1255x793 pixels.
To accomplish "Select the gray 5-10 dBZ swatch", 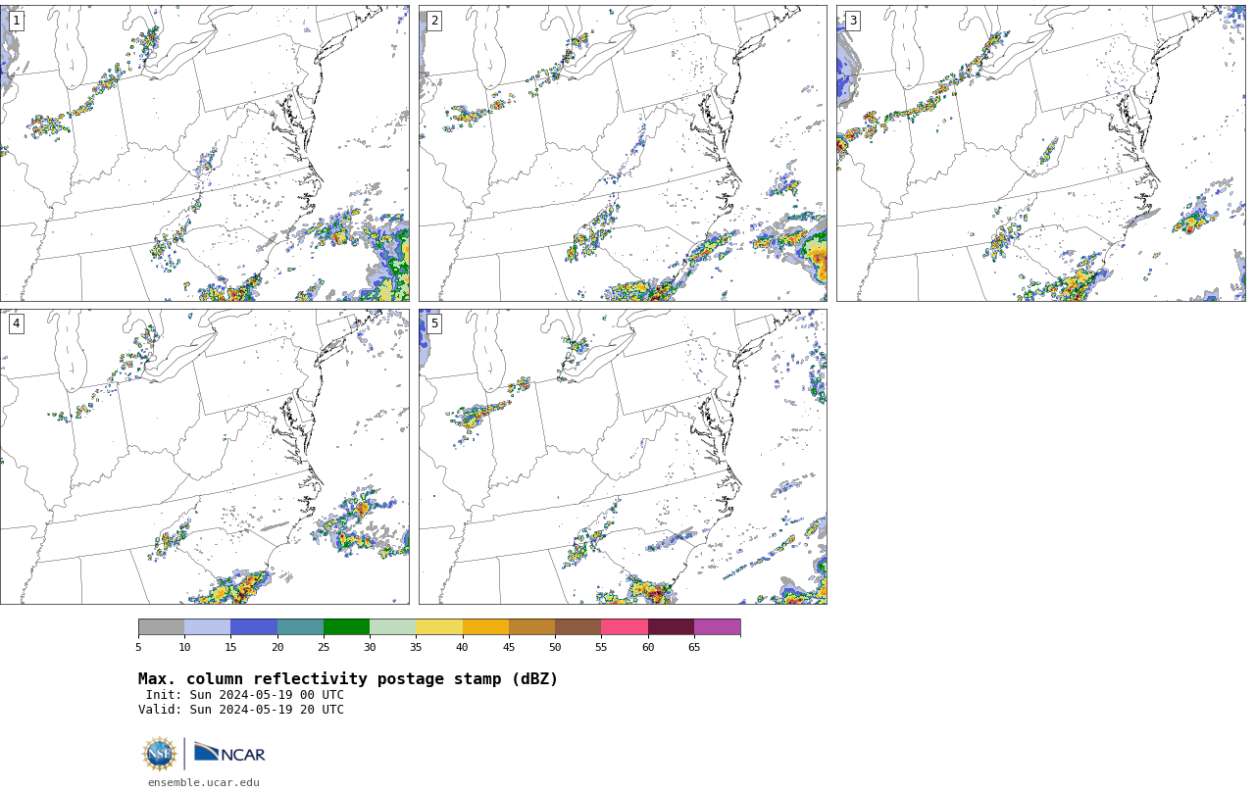I will coord(161,627).
